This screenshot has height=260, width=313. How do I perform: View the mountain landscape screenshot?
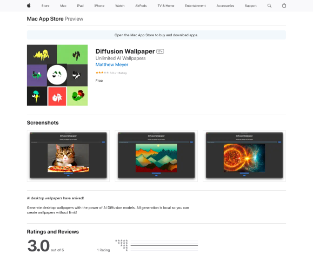(x=156, y=156)
